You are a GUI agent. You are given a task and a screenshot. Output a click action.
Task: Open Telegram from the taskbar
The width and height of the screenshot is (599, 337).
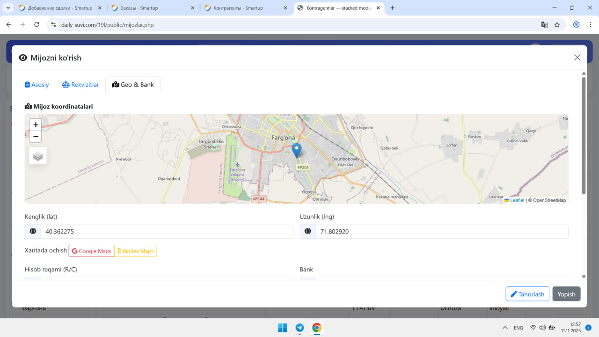(x=299, y=328)
